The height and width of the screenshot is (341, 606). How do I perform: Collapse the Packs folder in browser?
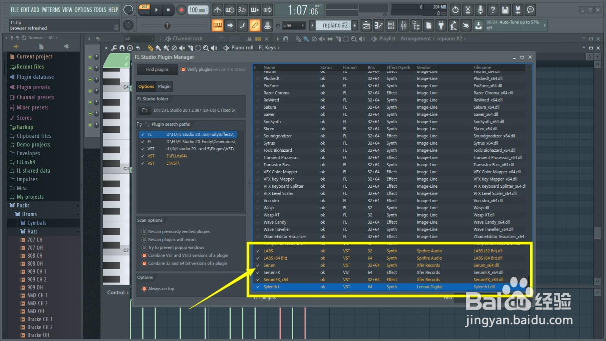pyautogui.click(x=23, y=206)
